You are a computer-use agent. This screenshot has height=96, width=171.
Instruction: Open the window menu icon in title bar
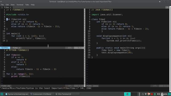[1, 2]
